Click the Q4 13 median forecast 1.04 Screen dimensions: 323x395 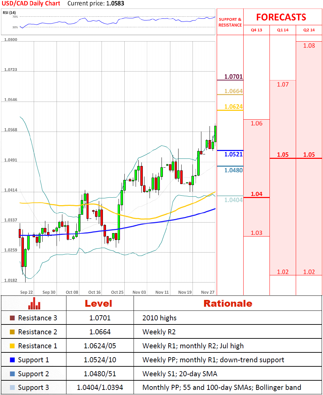[257, 194]
